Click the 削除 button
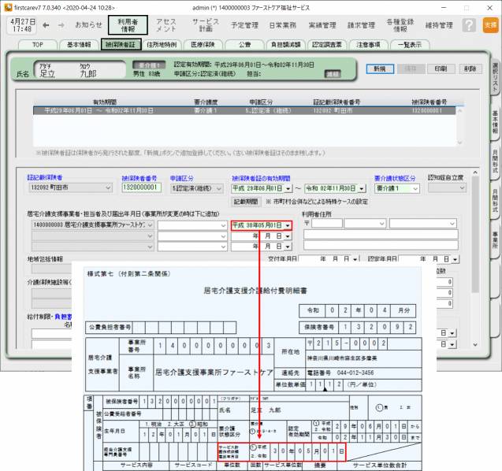 [x=470, y=69]
